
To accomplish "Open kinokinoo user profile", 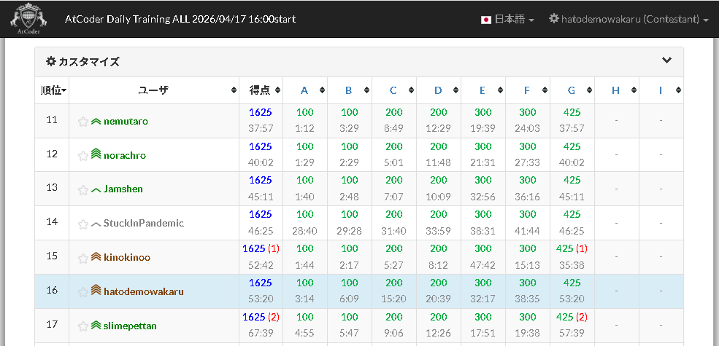I will [x=127, y=258].
